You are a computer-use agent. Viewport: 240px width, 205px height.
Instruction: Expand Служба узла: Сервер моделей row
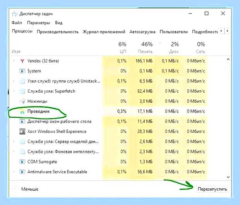pos(14,141)
